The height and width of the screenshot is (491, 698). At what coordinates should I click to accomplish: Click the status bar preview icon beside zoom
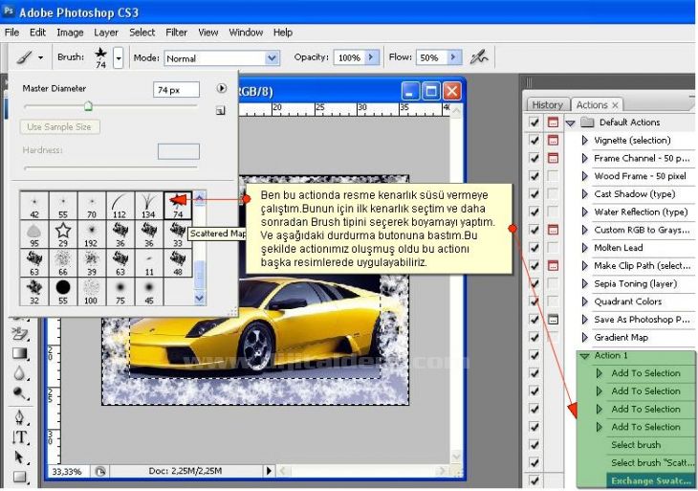[100, 472]
